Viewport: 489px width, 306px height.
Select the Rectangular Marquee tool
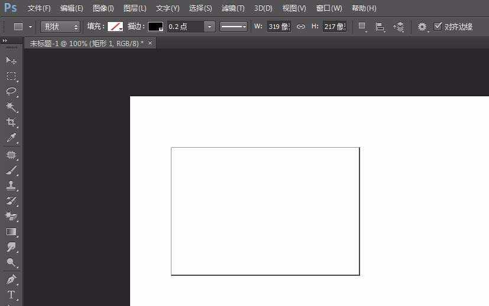tap(11, 76)
